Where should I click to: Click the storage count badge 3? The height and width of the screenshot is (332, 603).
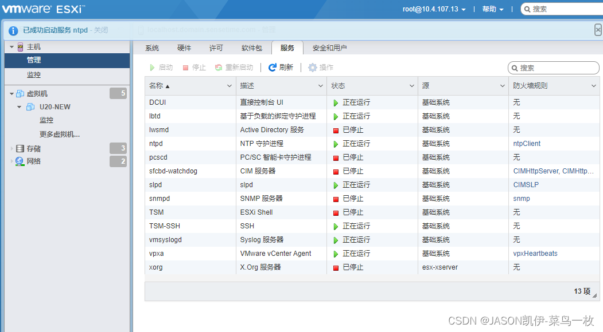pos(118,148)
